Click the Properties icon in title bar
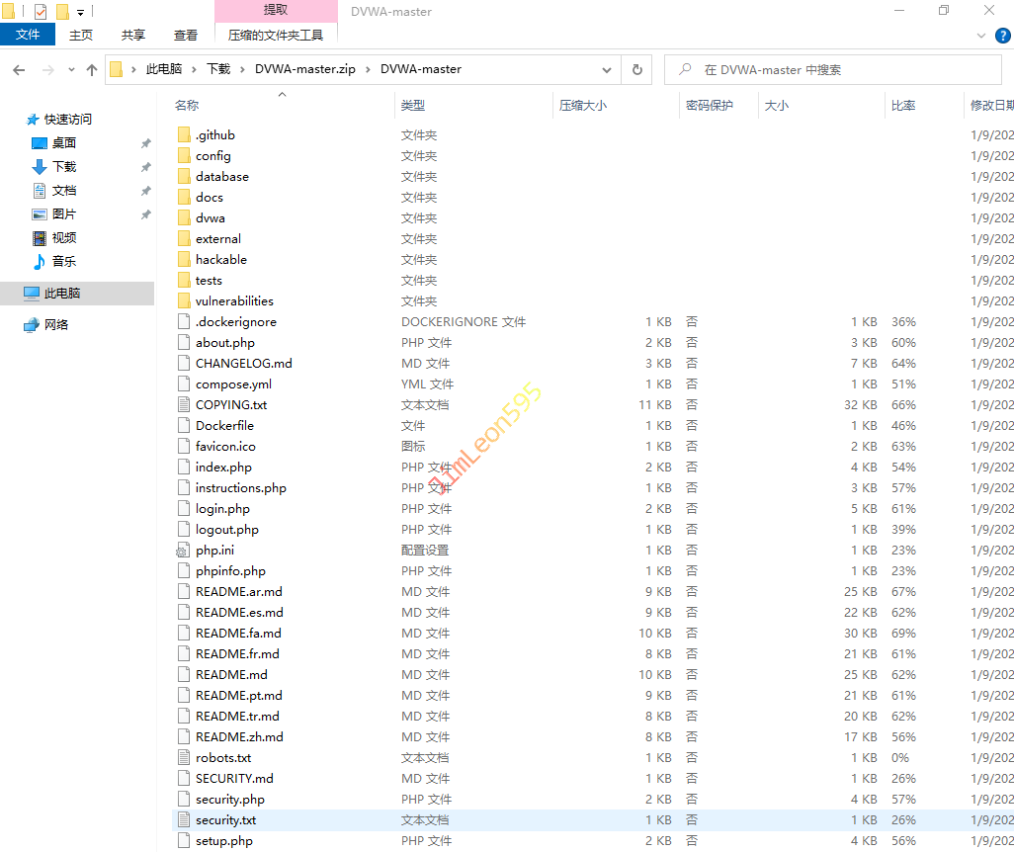Viewport: 1014px width, 852px height. [40, 12]
